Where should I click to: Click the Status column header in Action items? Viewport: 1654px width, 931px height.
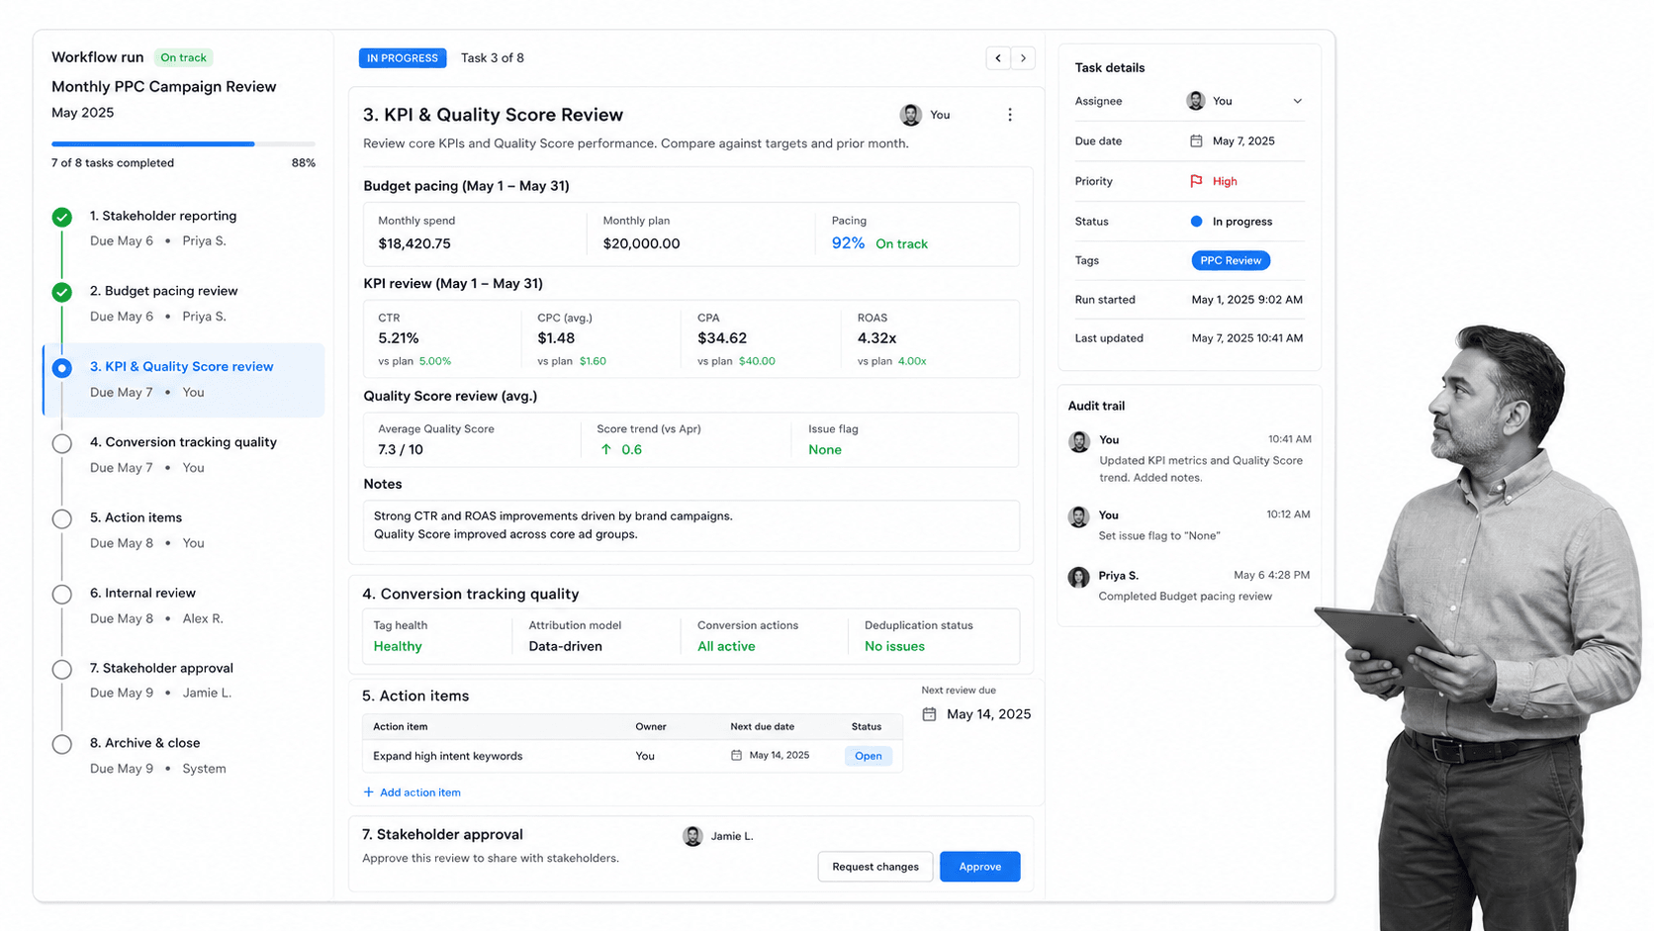(867, 727)
